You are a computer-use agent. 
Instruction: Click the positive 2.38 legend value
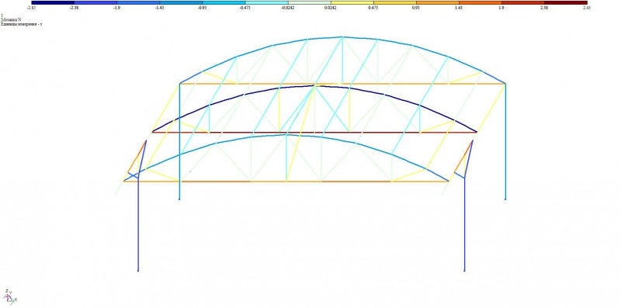tap(545, 8)
